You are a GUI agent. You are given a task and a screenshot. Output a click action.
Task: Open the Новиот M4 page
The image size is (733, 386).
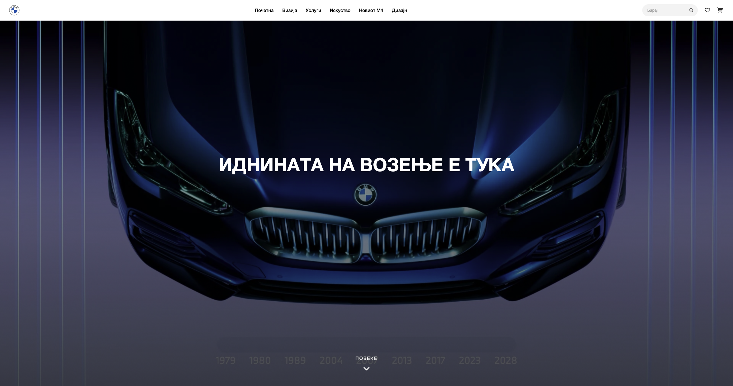coord(371,10)
